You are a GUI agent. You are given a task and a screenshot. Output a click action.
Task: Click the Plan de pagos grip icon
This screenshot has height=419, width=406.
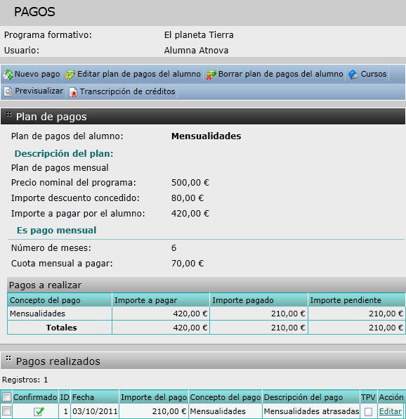pyautogui.click(x=9, y=115)
